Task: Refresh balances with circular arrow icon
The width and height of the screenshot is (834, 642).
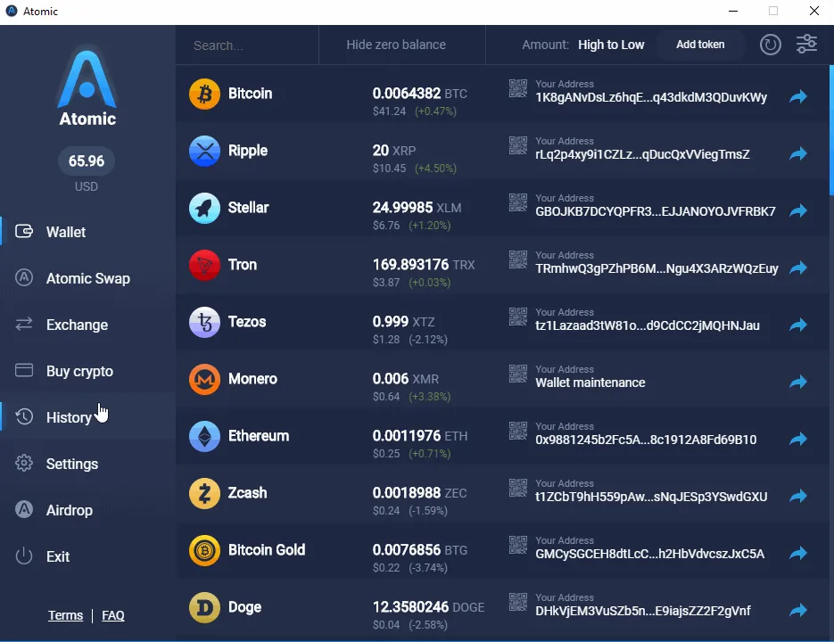Action: point(770,45)
